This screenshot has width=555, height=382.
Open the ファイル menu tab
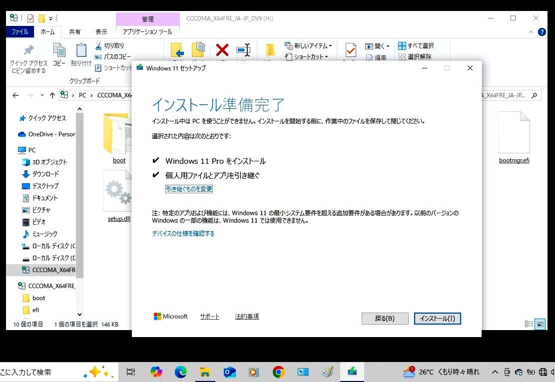[x=20, y=32]
